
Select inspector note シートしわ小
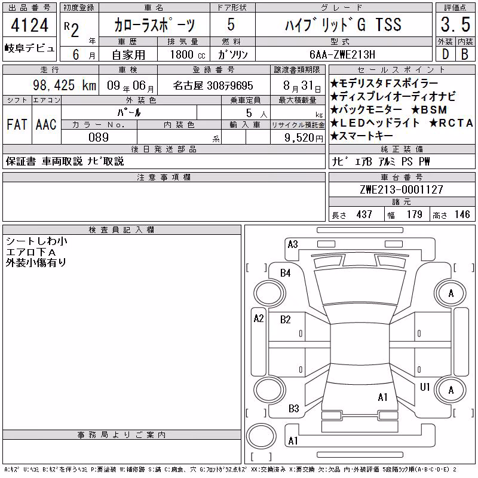tap(36, 241)
